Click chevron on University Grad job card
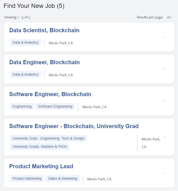 click(165, 137)
